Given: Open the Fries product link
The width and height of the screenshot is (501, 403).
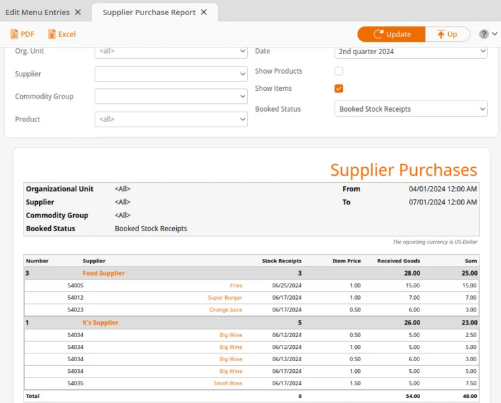Looking at the screenshot, I should [236, 285].
